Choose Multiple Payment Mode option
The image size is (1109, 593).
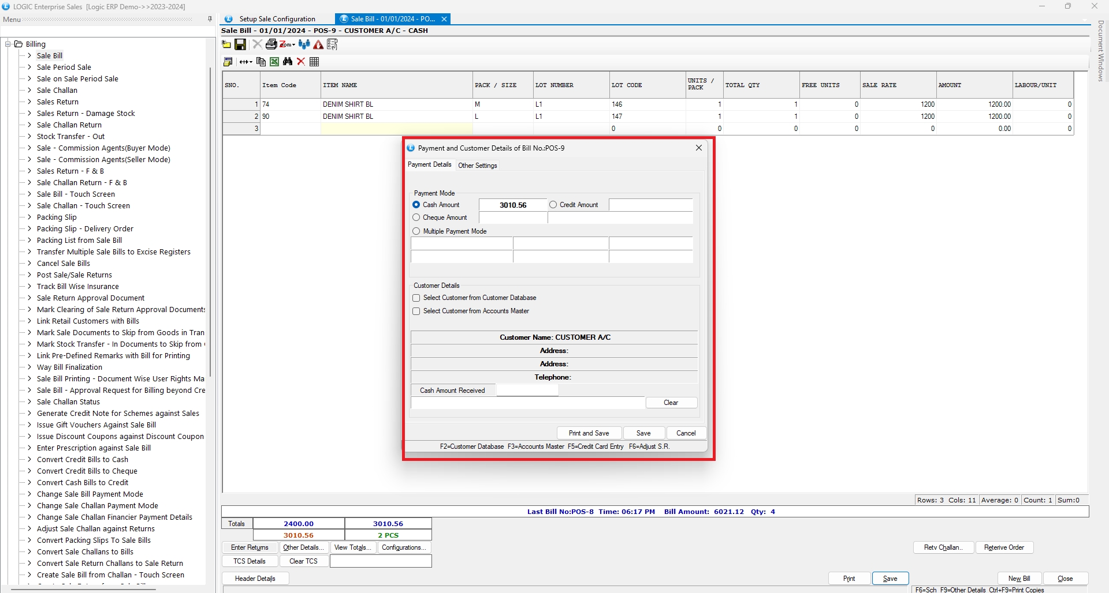[x=416, y=231]
